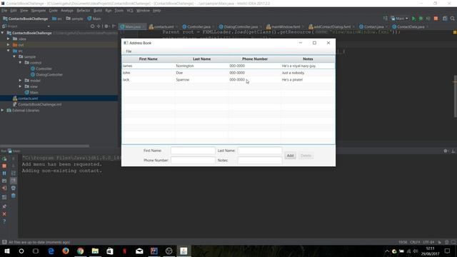Select the Jack Sparrow table row
This screenshot has height=257, width=457.
tap(228, 79)
